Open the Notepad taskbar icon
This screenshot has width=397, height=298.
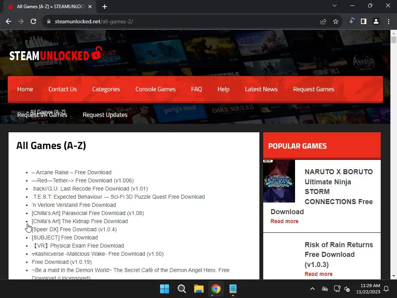coord(233,289)
